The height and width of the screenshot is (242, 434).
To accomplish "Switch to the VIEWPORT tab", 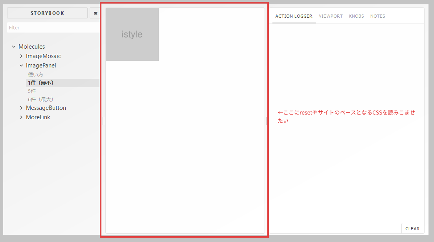I will pyautogui.click(x=331, y=16).
